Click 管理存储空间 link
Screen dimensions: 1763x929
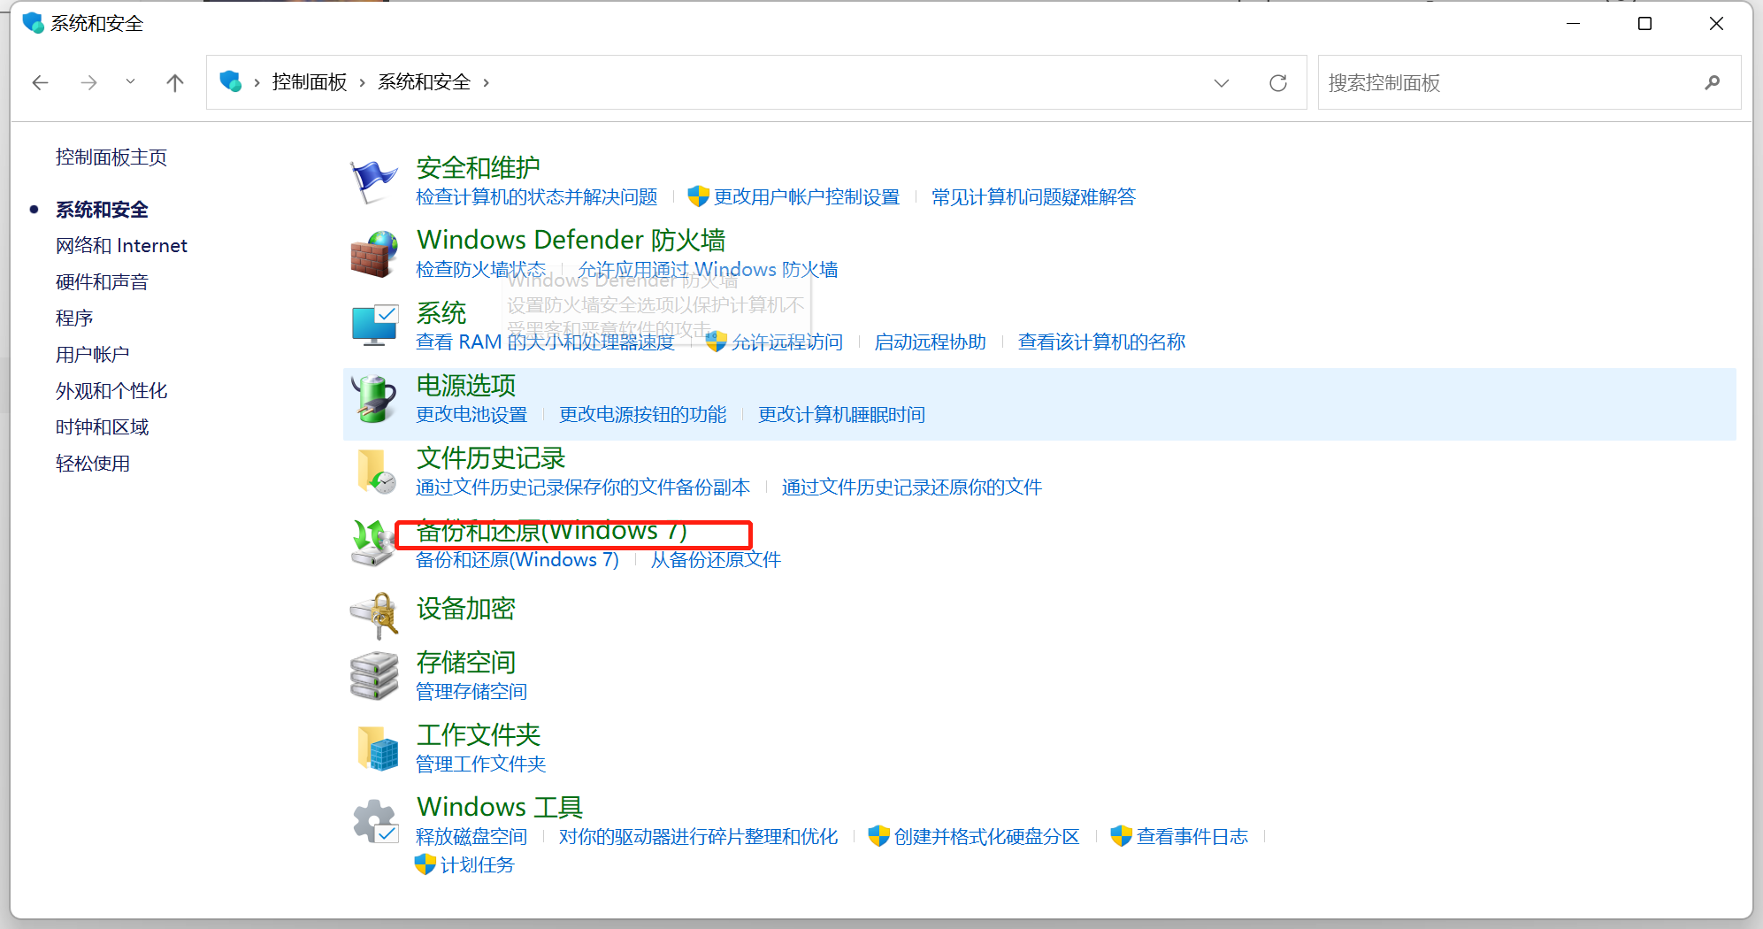click(471, 692)
